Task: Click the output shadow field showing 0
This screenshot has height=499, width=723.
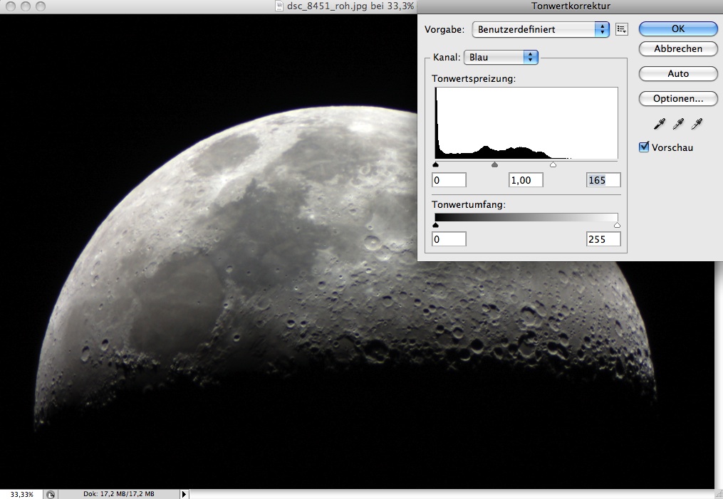Action: click(x=449, y=239)
